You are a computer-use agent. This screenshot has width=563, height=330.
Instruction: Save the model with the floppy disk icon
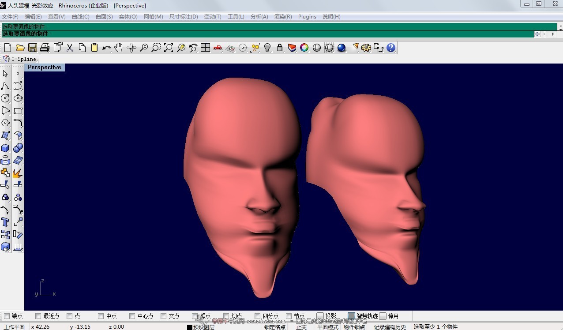(x=32, y=48)
